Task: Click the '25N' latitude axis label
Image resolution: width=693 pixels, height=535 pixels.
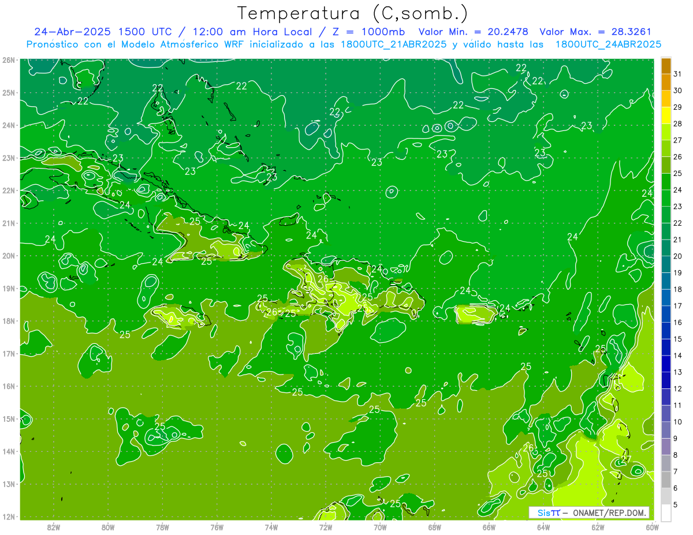Action: pos(9,93)
